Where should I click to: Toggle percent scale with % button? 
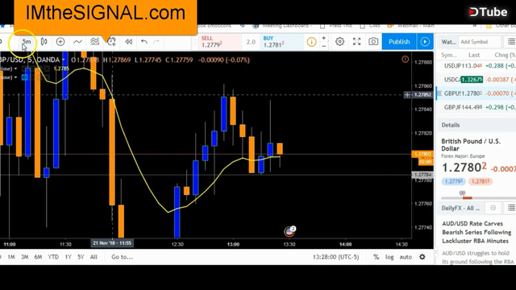[377, 257]
